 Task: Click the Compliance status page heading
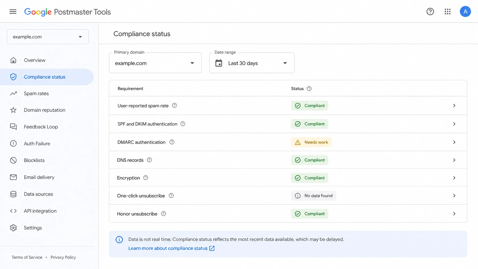(142, 34)
